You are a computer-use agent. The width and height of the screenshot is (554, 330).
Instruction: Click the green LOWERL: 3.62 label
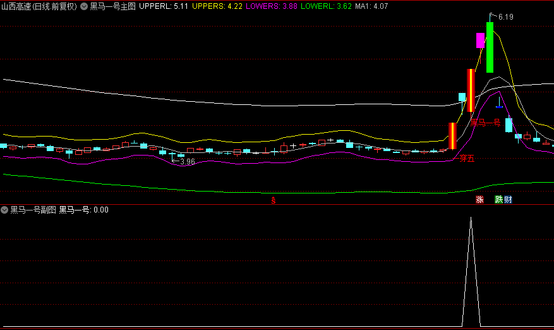[x=326, y=6]
